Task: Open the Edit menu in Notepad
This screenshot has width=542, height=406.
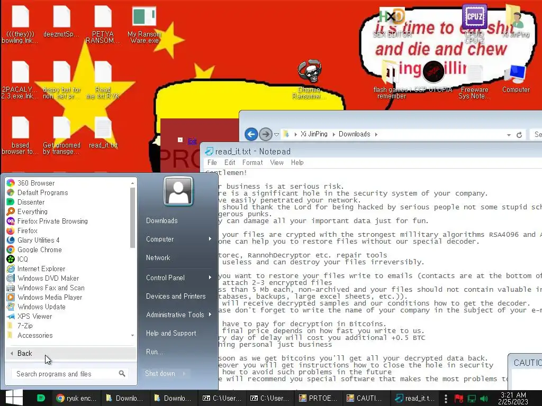Action: click(x=230, y=163)
